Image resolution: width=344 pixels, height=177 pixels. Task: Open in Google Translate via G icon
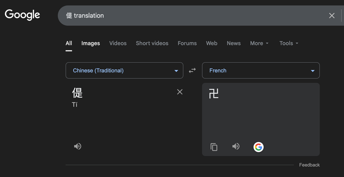click(258, 147)
